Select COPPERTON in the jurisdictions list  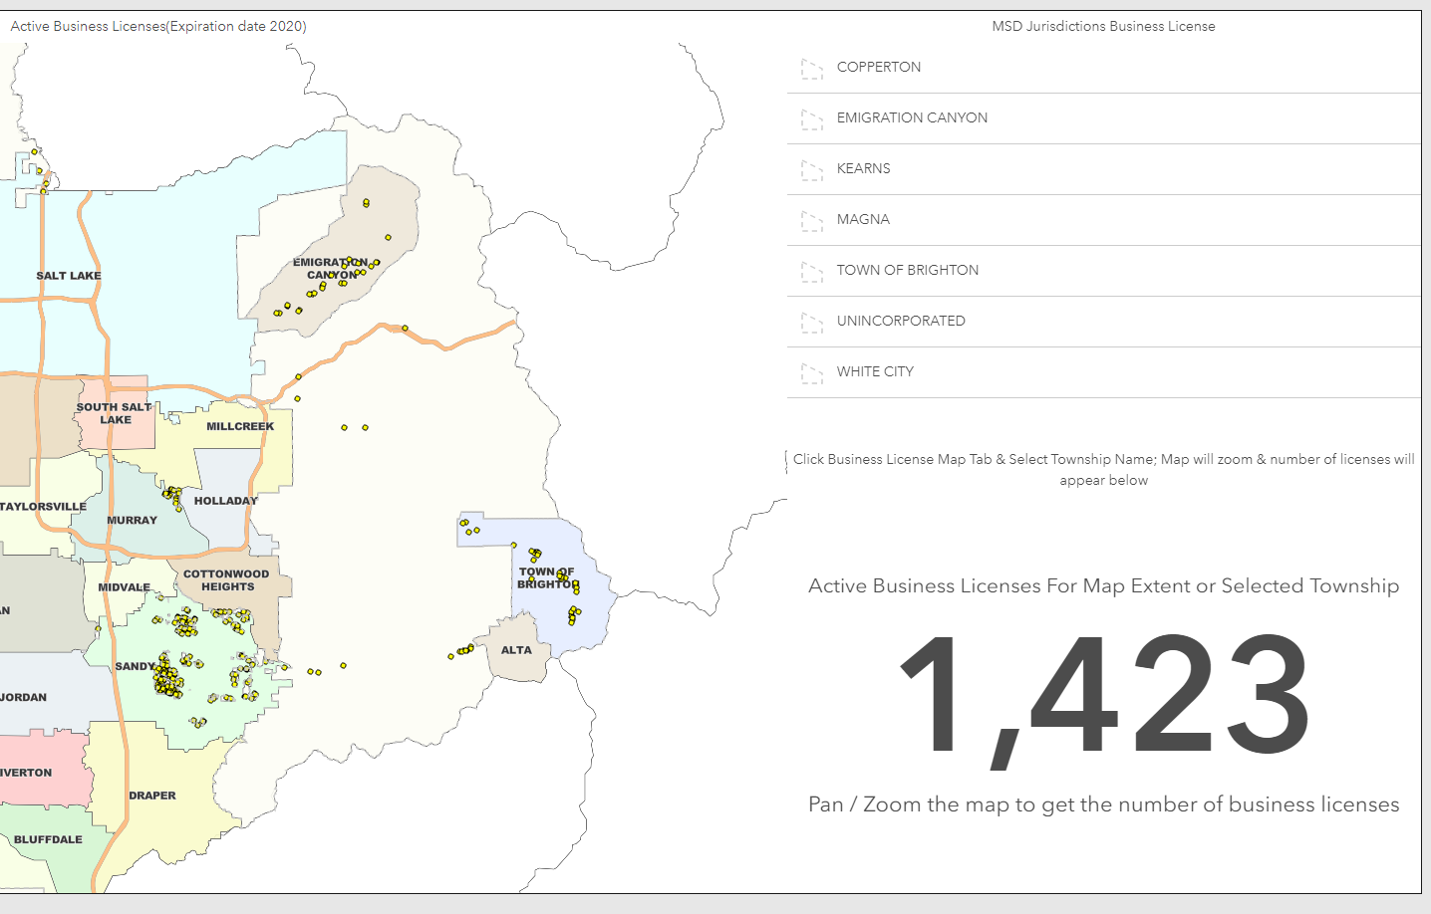1104,68
